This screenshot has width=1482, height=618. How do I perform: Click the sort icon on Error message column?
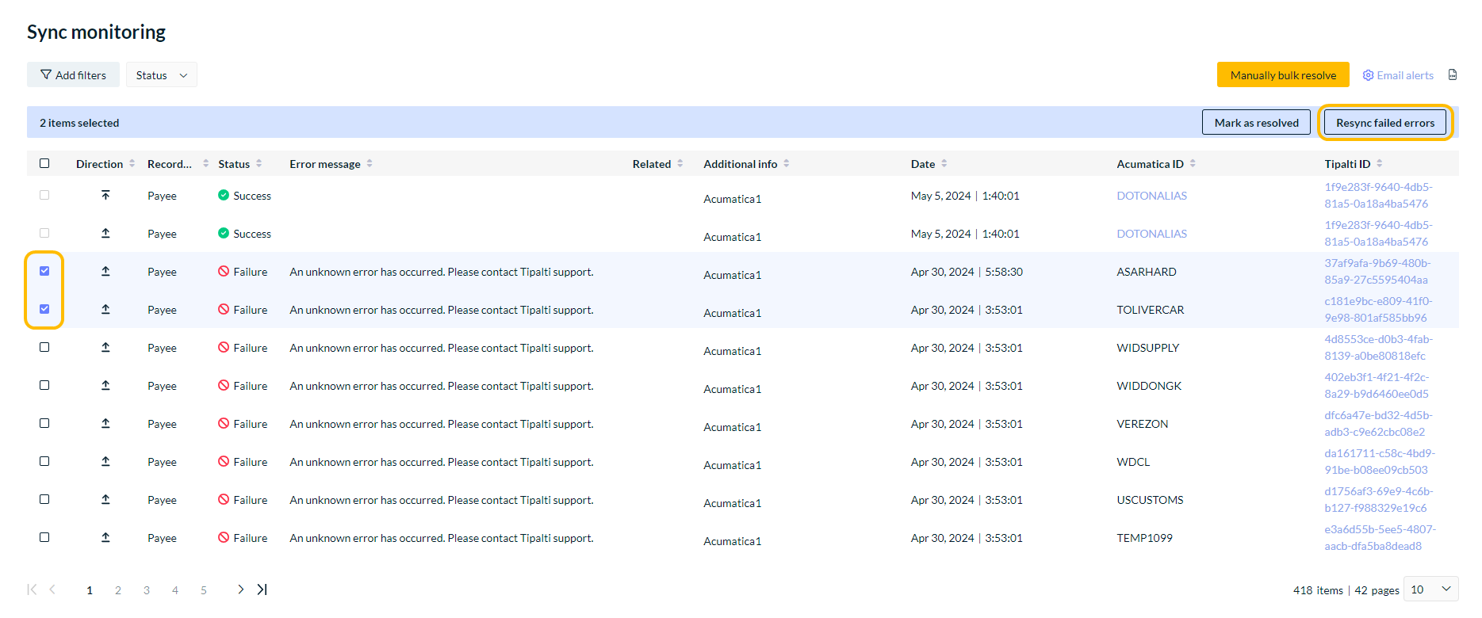(x=370, y=164)
